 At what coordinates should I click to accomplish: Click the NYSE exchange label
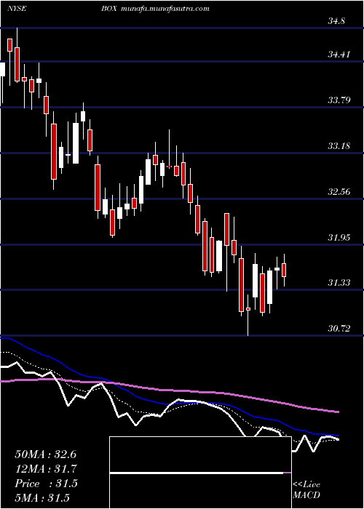17,9
